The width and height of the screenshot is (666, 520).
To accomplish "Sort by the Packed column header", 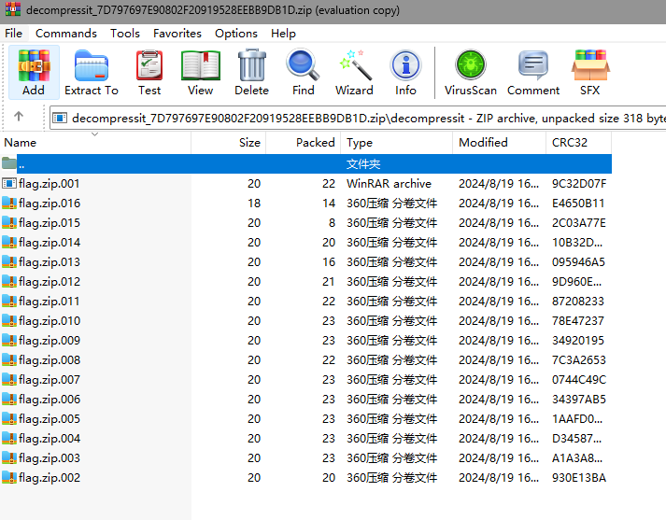I will coord(304,143).
